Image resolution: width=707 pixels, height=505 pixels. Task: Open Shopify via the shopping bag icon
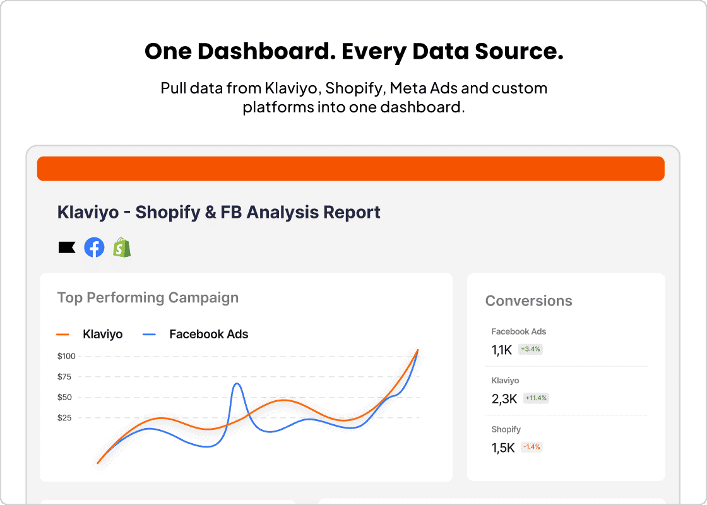pos(122,247)
